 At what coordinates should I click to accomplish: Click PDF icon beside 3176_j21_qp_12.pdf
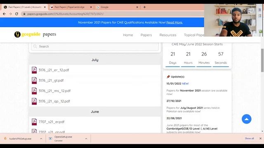coord(34,102)
